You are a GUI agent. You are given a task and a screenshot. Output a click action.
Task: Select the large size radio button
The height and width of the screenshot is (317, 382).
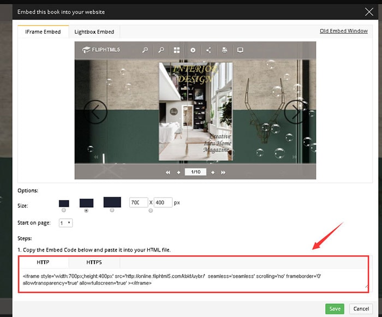[112, 210]
